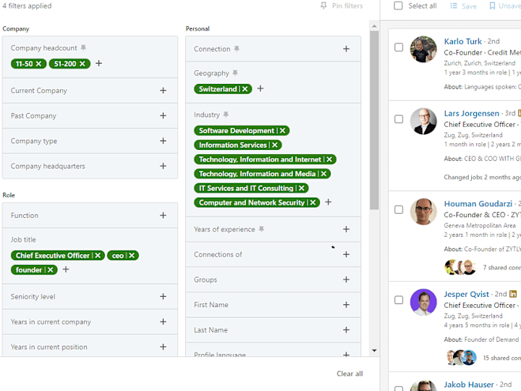Click the filter panel vertical scrollbar
Viewport: 521px width, 391px height.
[x=374, y=119]
